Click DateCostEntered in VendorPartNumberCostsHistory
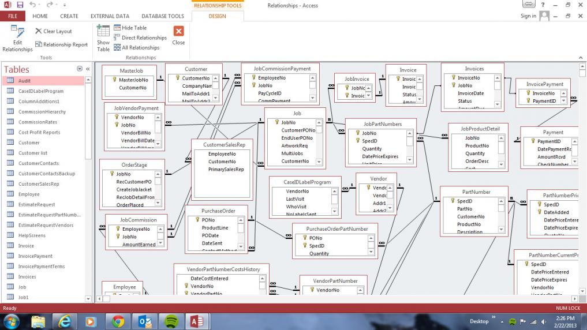587x330 pixels. pyautogui.click(x=210, y=279)
